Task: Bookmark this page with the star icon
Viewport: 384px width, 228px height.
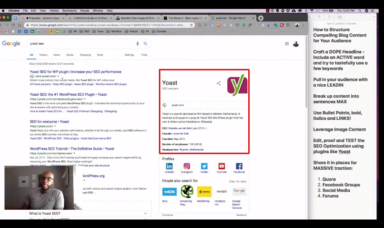Action: coord(191,25)
